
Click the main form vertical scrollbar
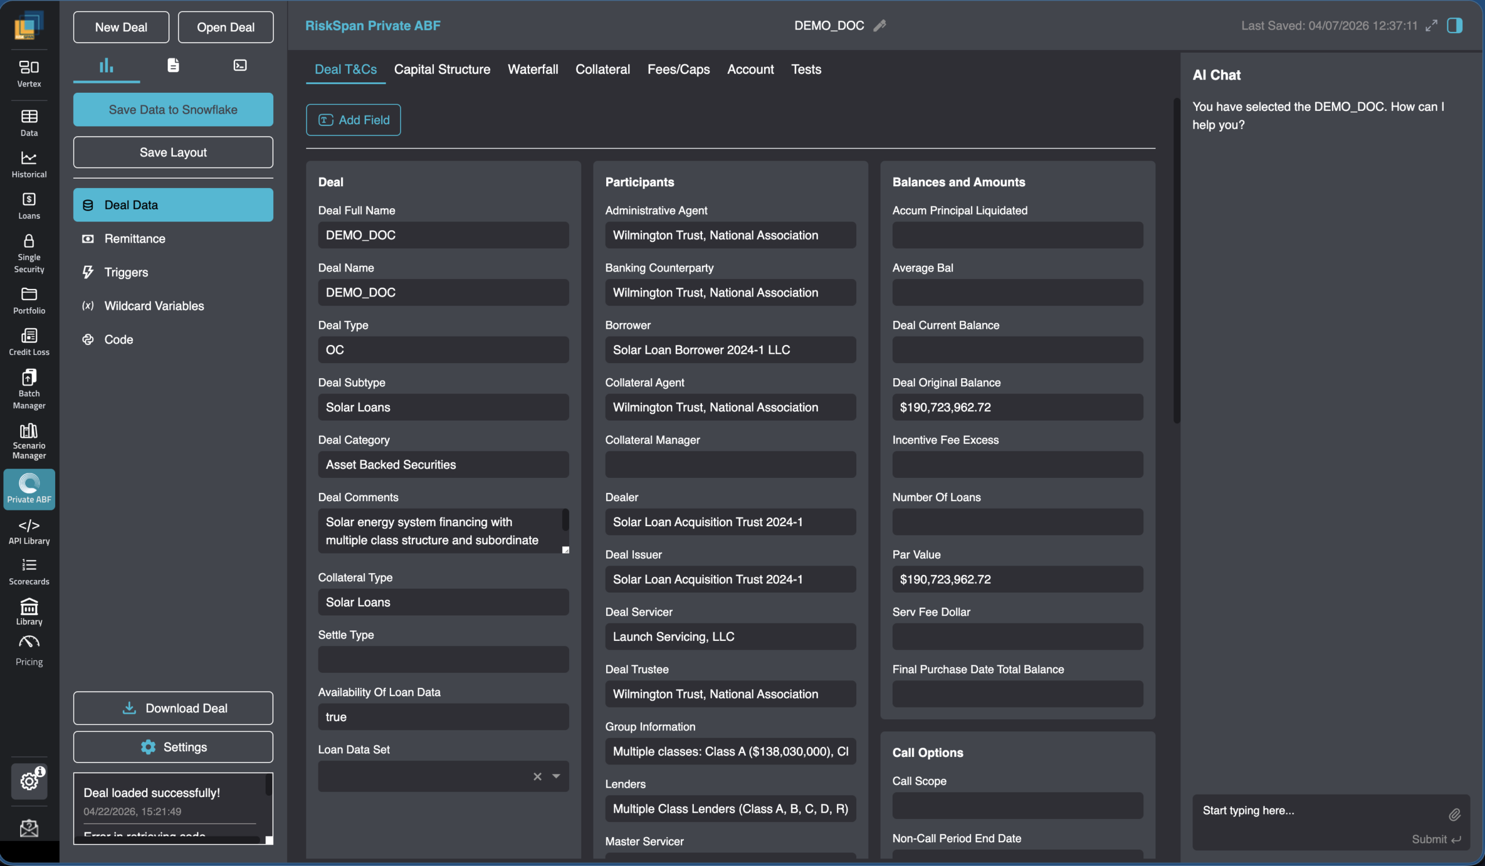1176,260
